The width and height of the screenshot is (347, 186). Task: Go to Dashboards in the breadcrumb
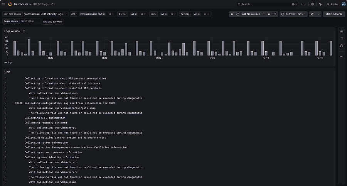[x=21, y=4]
